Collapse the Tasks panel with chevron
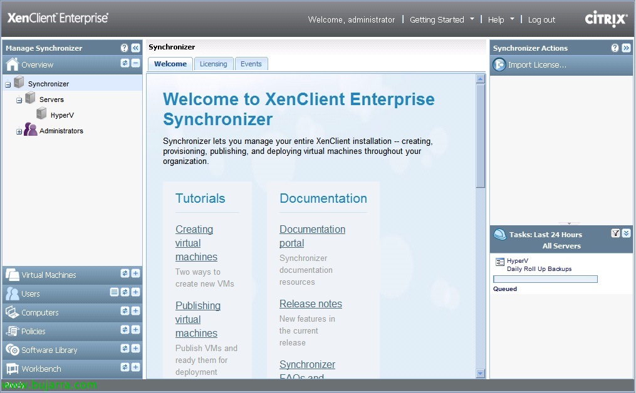The width and height of the screenshot is (636, 393). coord(626,233)
